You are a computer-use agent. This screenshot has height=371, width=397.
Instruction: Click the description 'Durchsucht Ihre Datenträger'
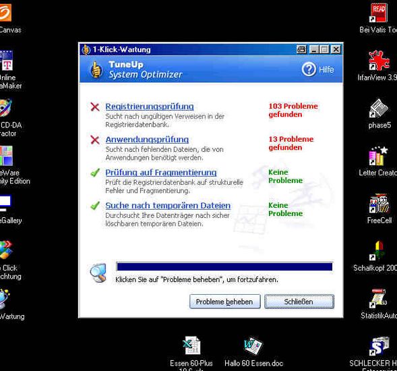(x=167, y=219)
